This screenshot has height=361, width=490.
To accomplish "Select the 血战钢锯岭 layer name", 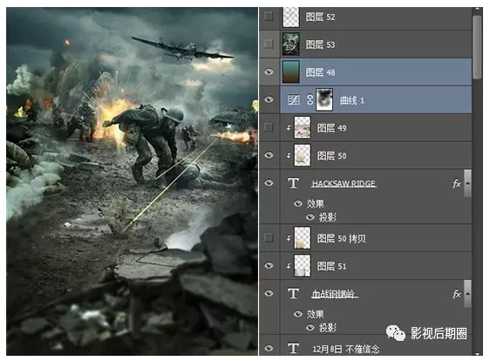I will (335, 294).
